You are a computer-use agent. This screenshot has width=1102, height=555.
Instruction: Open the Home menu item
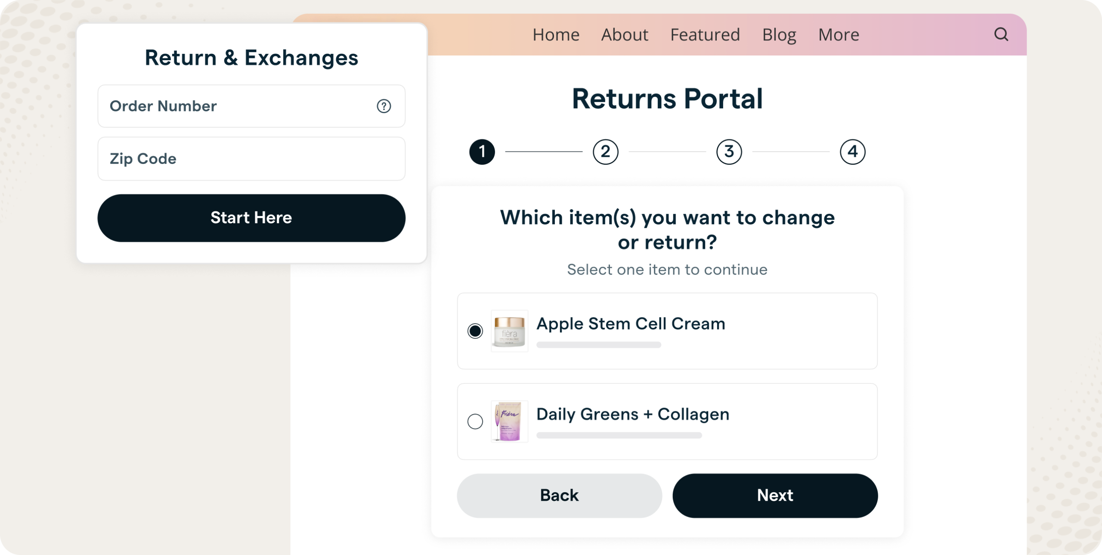click(556, 35)
